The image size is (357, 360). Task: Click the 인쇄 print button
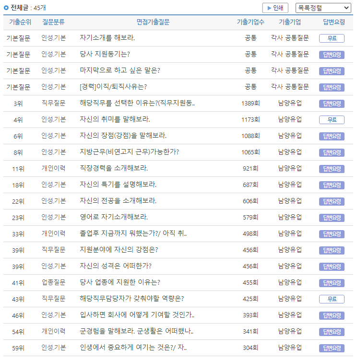[x=275, y=8]
